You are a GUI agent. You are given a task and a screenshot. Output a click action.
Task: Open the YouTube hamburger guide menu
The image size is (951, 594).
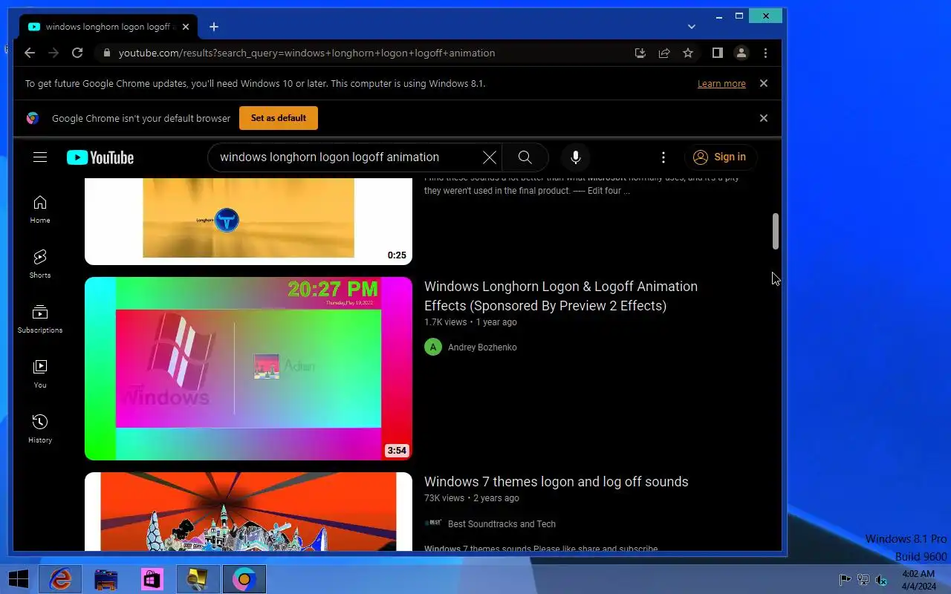(x=40, y=157)
